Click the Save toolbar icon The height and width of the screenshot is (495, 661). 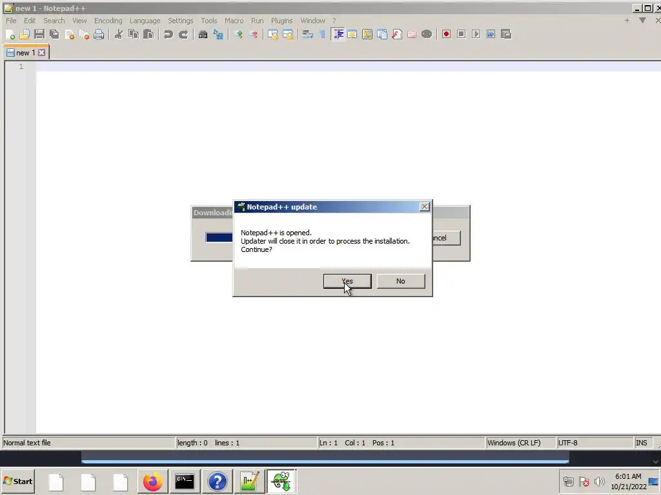39,35
